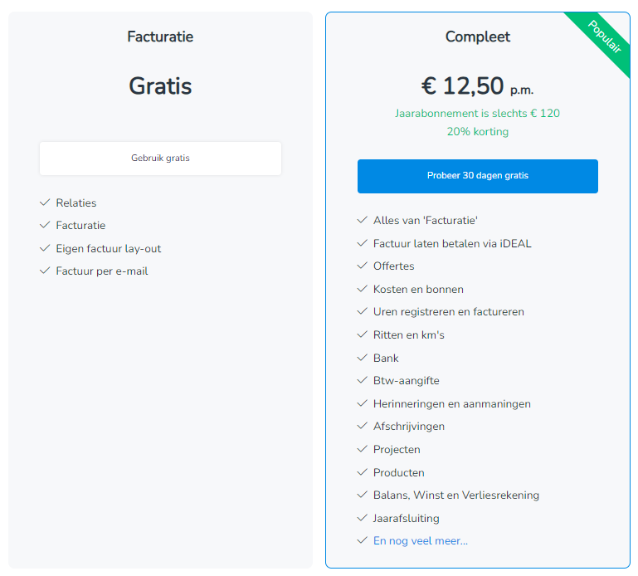
Task: Click the 'Gratis' price heading
Action: click(x=160, y=85)
